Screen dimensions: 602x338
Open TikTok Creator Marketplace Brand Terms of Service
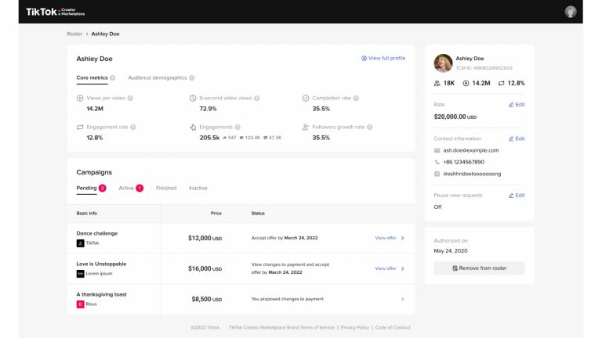282,328
